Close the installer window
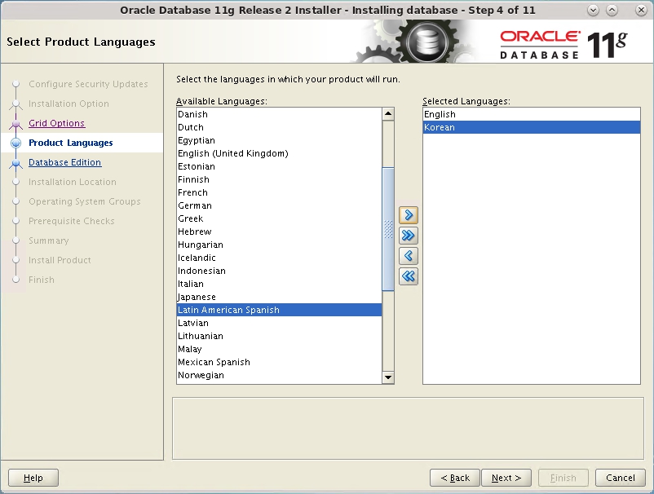The width and height of the screenshot is (654, 494). tap(641, 11)
